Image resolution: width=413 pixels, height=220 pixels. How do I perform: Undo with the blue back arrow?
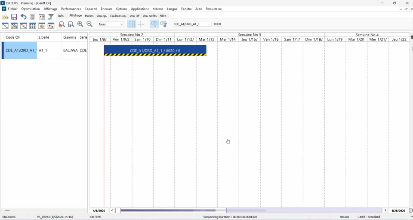[x=23, y=17]
